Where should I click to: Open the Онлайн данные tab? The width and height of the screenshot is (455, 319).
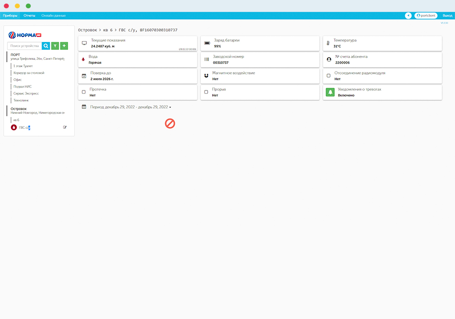54,16
